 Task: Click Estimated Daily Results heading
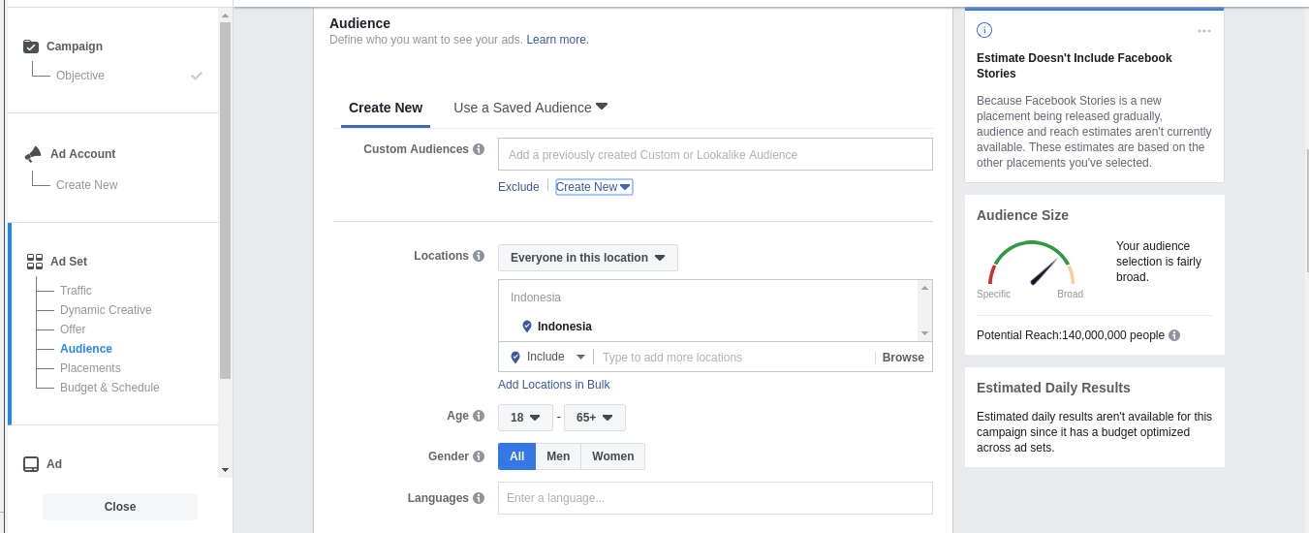[1053, 388]
